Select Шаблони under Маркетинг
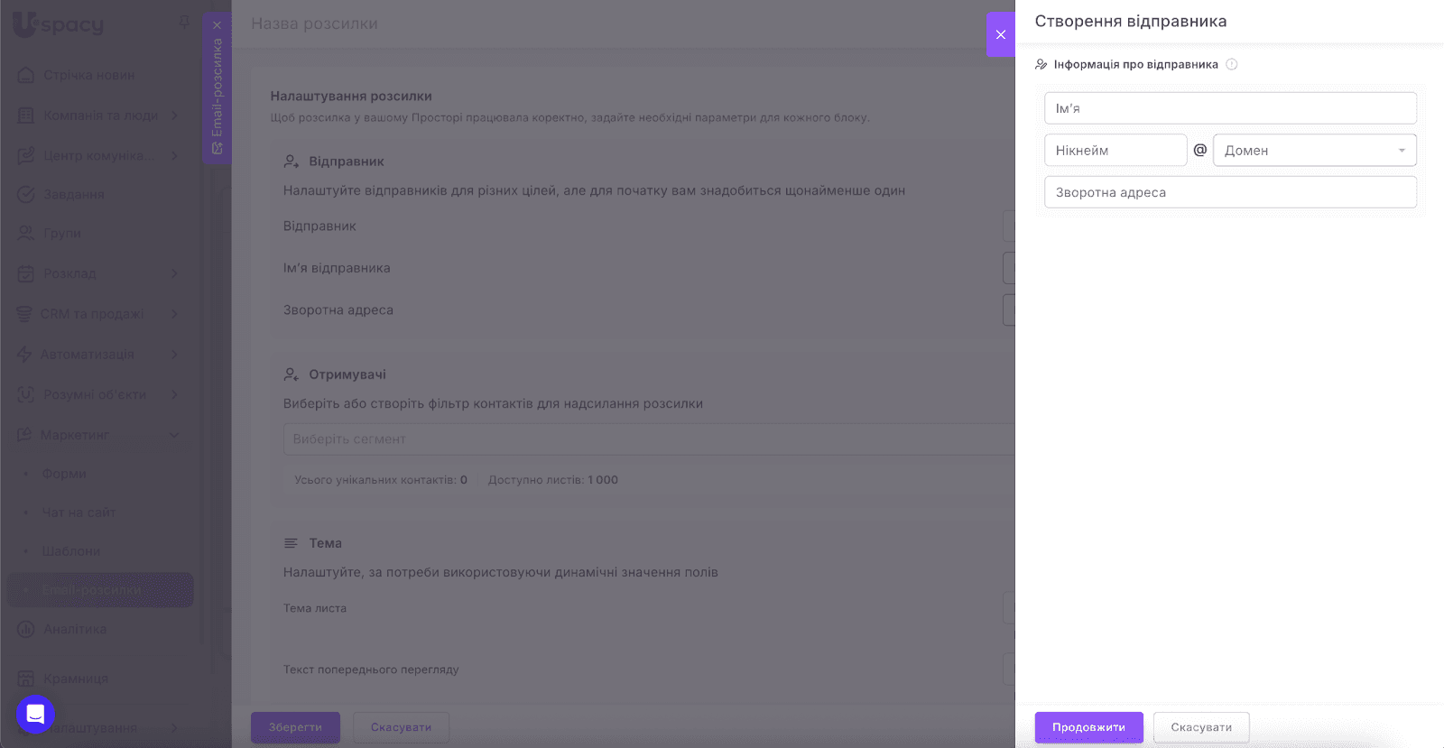 [x=71, y=551]
